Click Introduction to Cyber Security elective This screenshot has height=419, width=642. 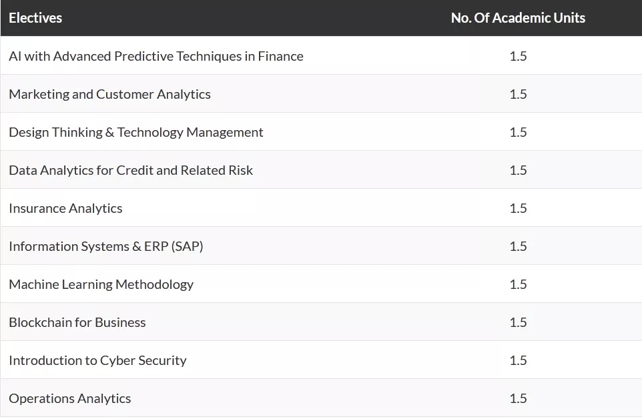point(98,360)
